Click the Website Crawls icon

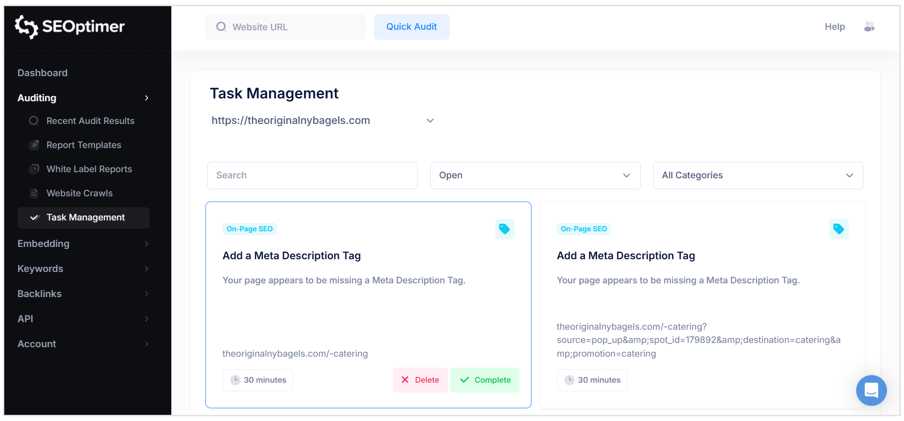click(34, 193)
